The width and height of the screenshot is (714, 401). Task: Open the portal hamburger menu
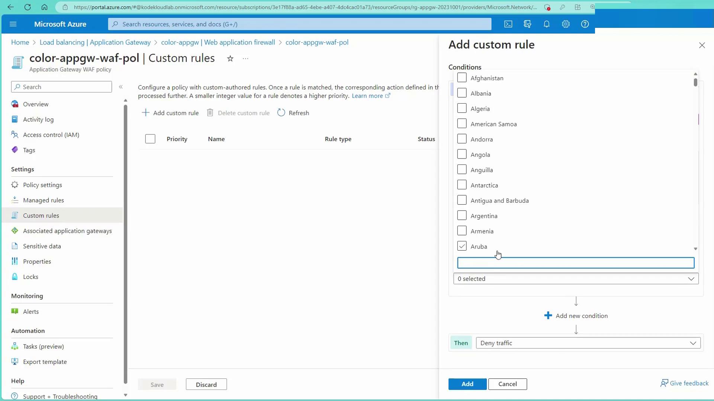pyautogui.click(x=13, y=24)
